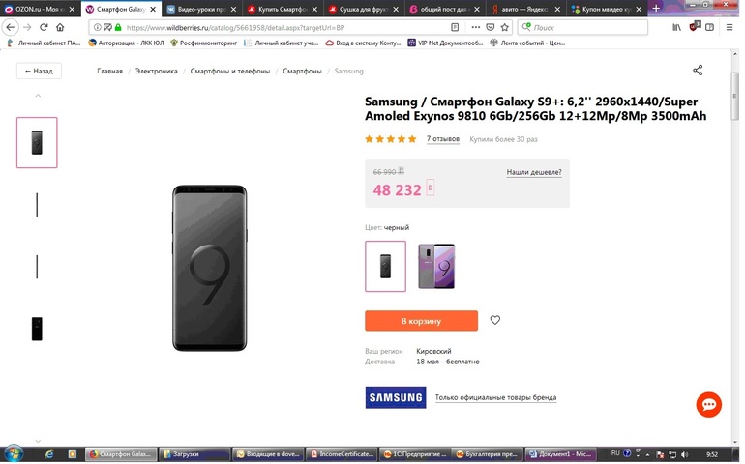The width and height of the screenshot is (745, 464).
Task: Switch to the OZON.ru browser tab
Action: point(39,9)
